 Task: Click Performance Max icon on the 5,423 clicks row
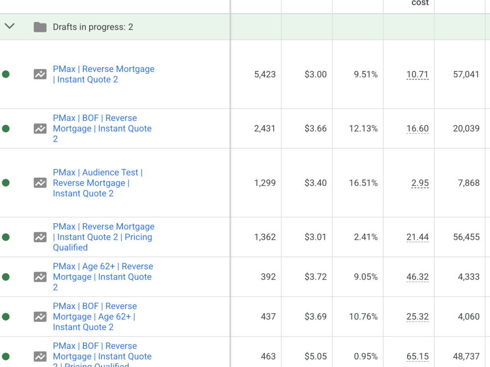coord(40,74)
